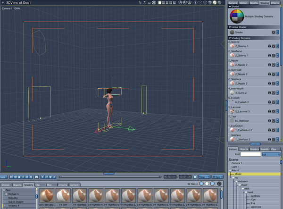
Task: Select Camera 1 in the scene list
Action: coord(237,163)
